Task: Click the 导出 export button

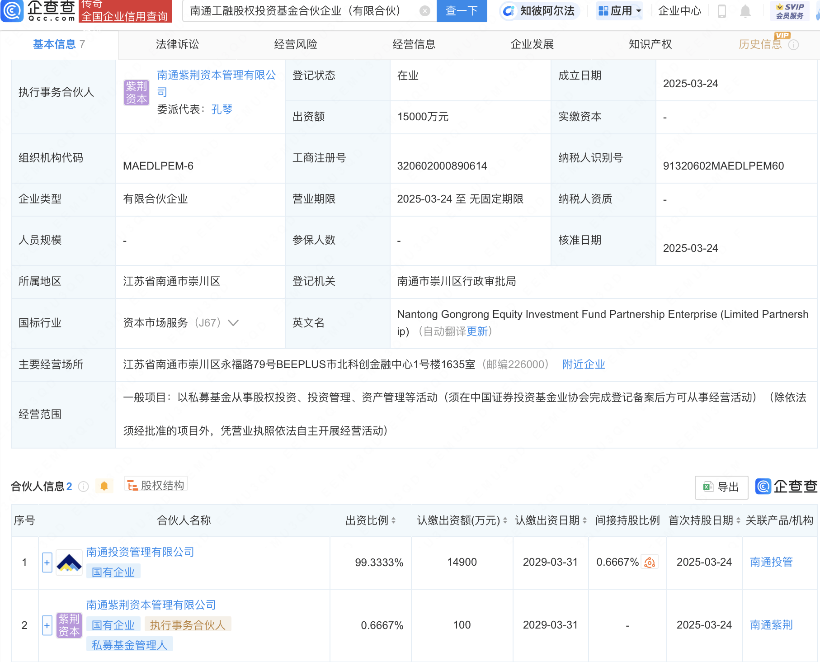Action: pos(721,487)
